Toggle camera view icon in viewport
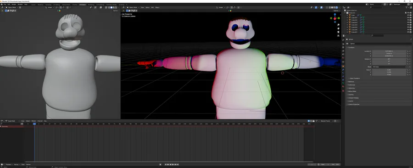This screenshot has height=168, width=413. coord(339,32)
